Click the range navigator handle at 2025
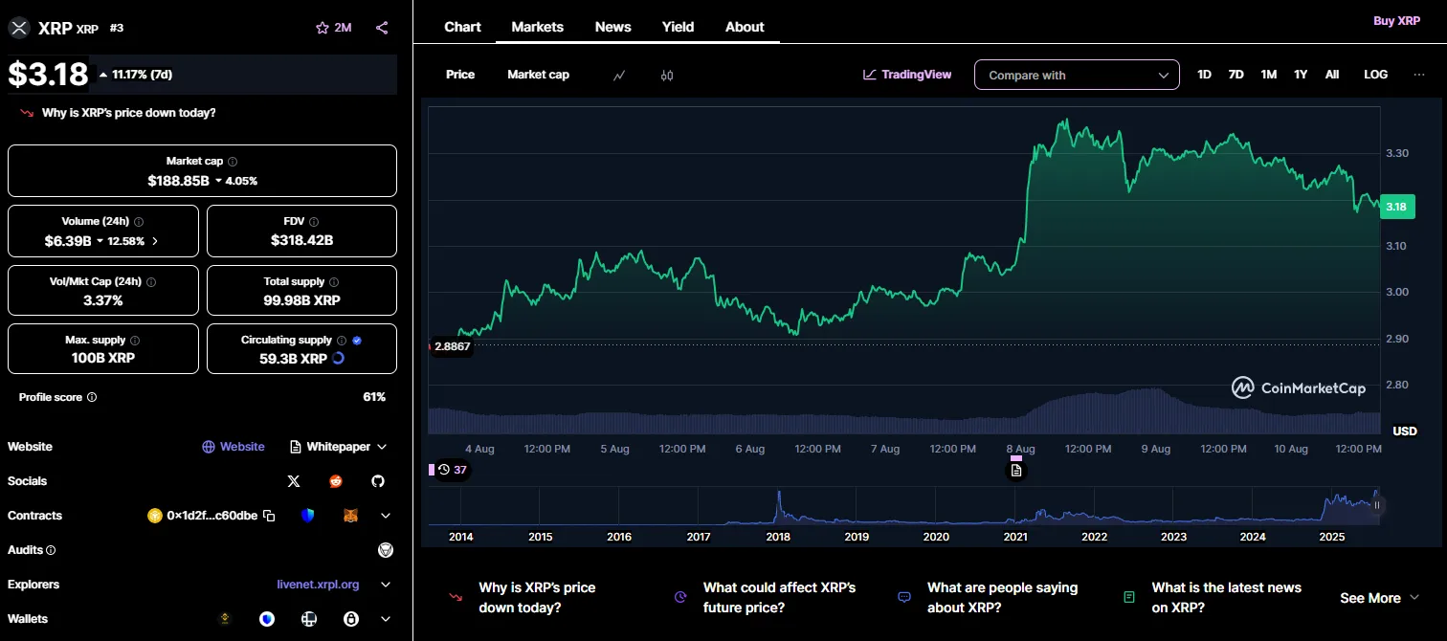 [x=1378, y=505]
